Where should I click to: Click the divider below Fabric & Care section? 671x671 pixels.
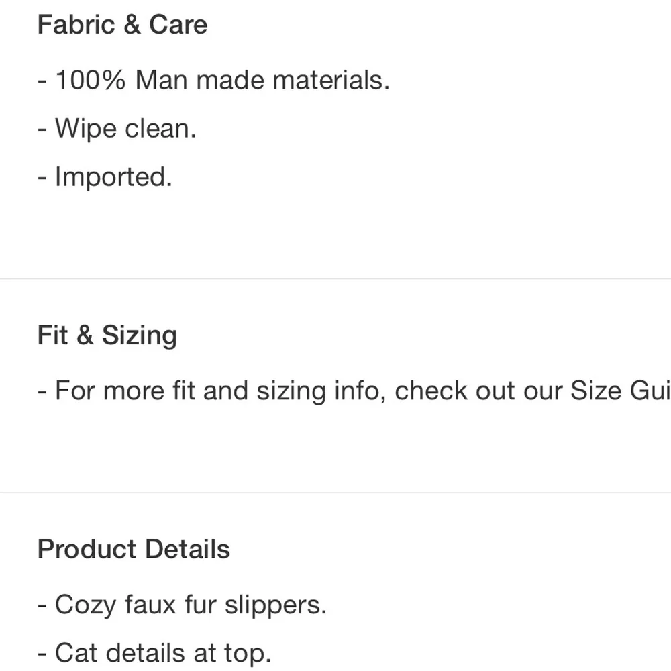point(335,278)
